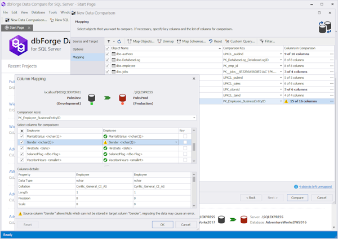This screenshot has height=239, width=338.
Task: Open the Database menu
Action: coord(38,12)
